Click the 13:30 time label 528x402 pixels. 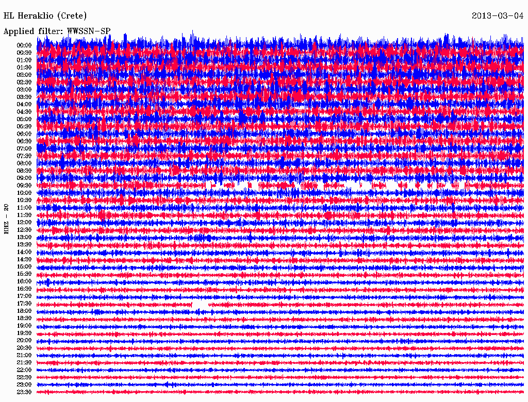[x=24, y=244]
